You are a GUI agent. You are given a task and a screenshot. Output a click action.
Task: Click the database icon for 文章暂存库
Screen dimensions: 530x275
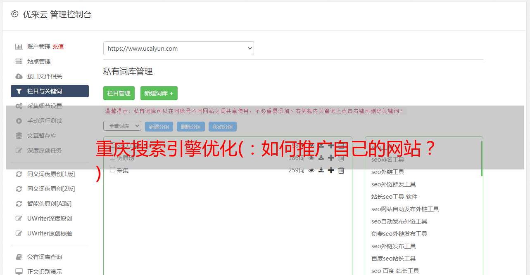tap(19, 136)
